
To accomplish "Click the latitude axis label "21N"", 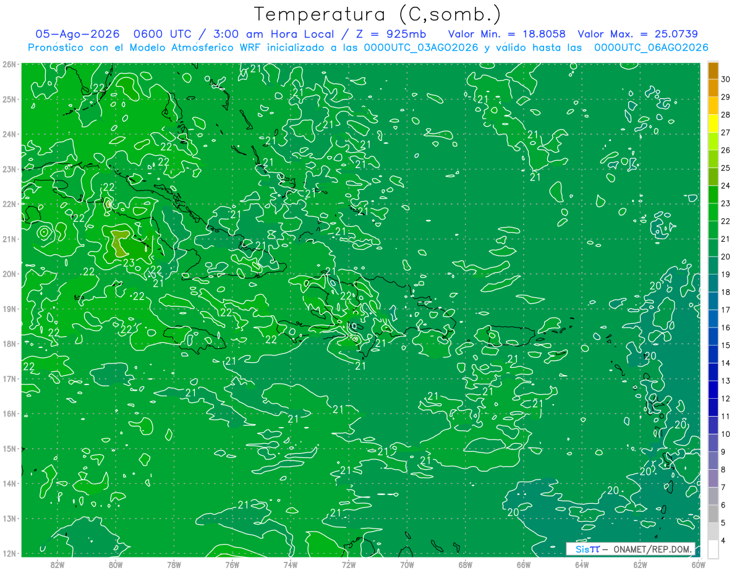I will 9,239.
